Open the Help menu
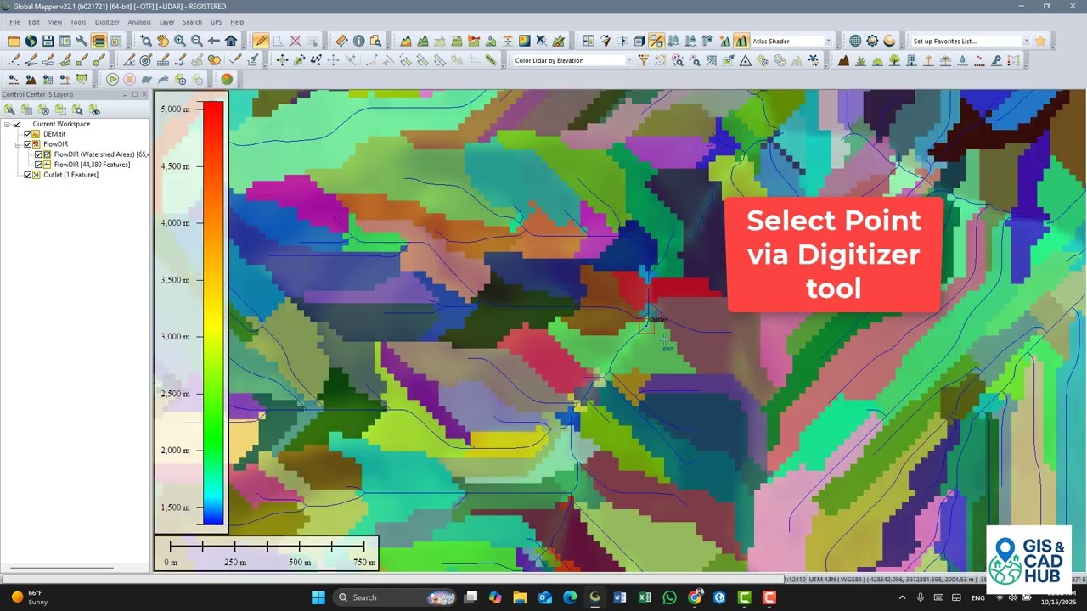This screenshot has height=611, width=1087. [237, 22]
